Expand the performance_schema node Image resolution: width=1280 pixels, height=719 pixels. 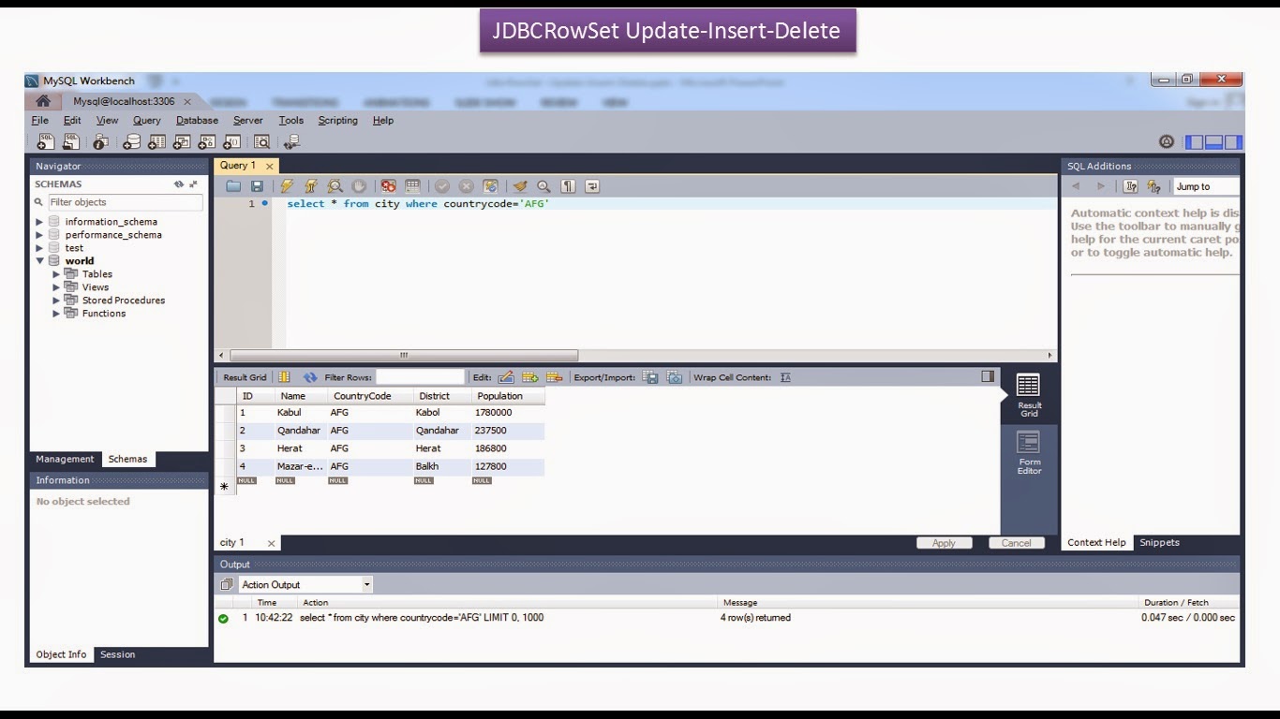coord(39,235)
